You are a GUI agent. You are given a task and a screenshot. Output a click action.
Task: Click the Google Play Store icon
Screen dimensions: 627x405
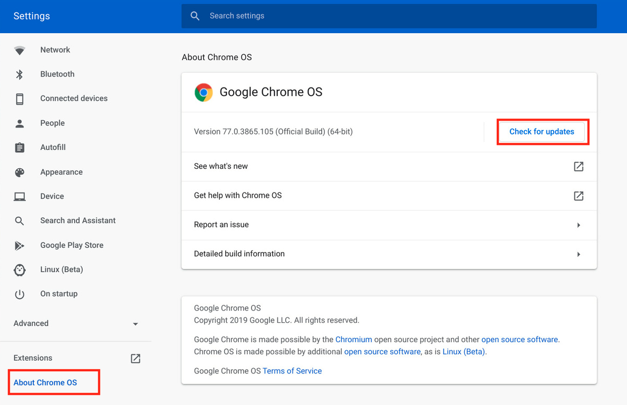(20, 246)
